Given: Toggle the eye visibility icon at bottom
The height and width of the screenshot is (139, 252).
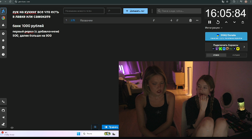Looking at the screenshot, I should (12, 128).
